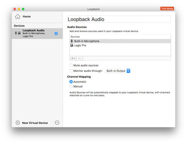187x144 pixels.
Task: Select Built-in Microphone source row
Action: [120, 41]
